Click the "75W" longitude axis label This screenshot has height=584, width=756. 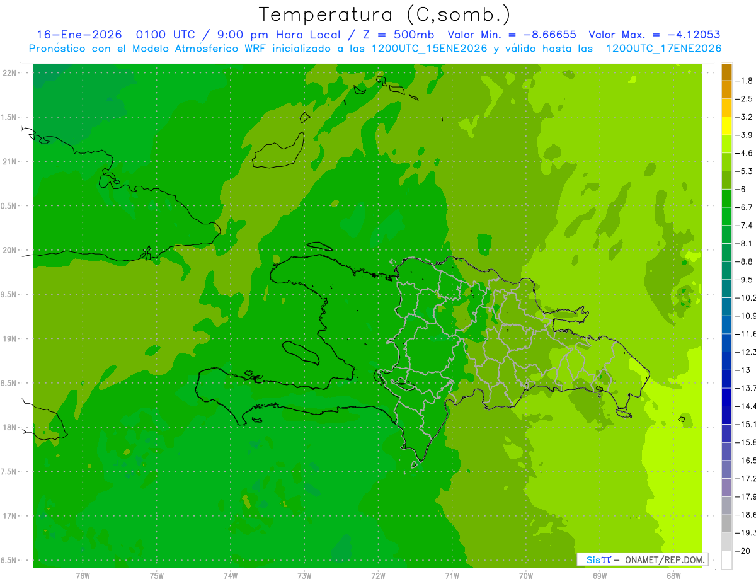coord(156,575)
